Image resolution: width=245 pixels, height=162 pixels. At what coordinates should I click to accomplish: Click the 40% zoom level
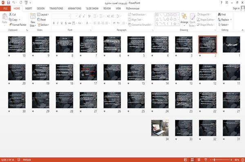[237, 160]
